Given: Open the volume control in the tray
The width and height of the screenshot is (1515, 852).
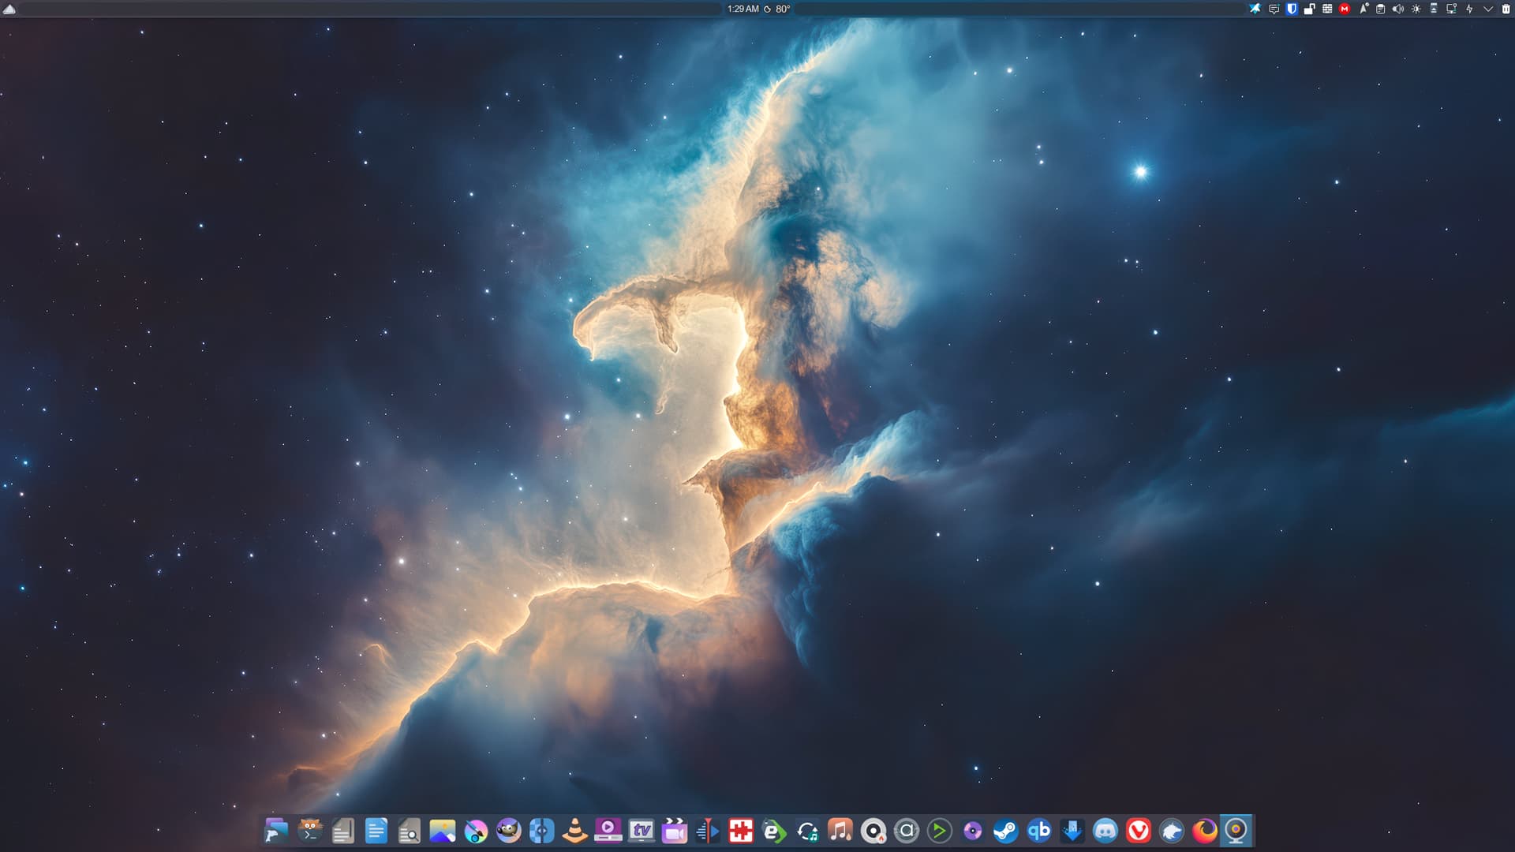Looking at the screenshot, I should pyautogui.click(x=1397, y=9).
